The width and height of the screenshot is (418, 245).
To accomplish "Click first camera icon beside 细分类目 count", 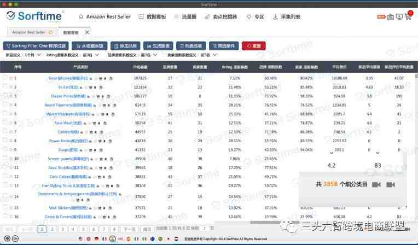I will (376, 184).
